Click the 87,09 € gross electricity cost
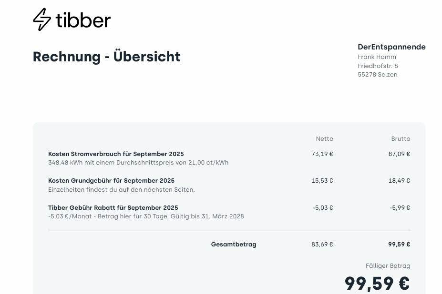The height and width of the screenshot is (294, 442). (x=399, y=154)
